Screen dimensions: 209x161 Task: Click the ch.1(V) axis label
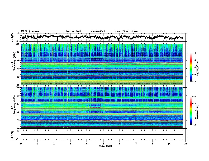(x=13, y=37)
